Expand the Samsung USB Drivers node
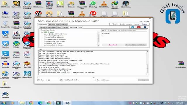 [45, 36]
